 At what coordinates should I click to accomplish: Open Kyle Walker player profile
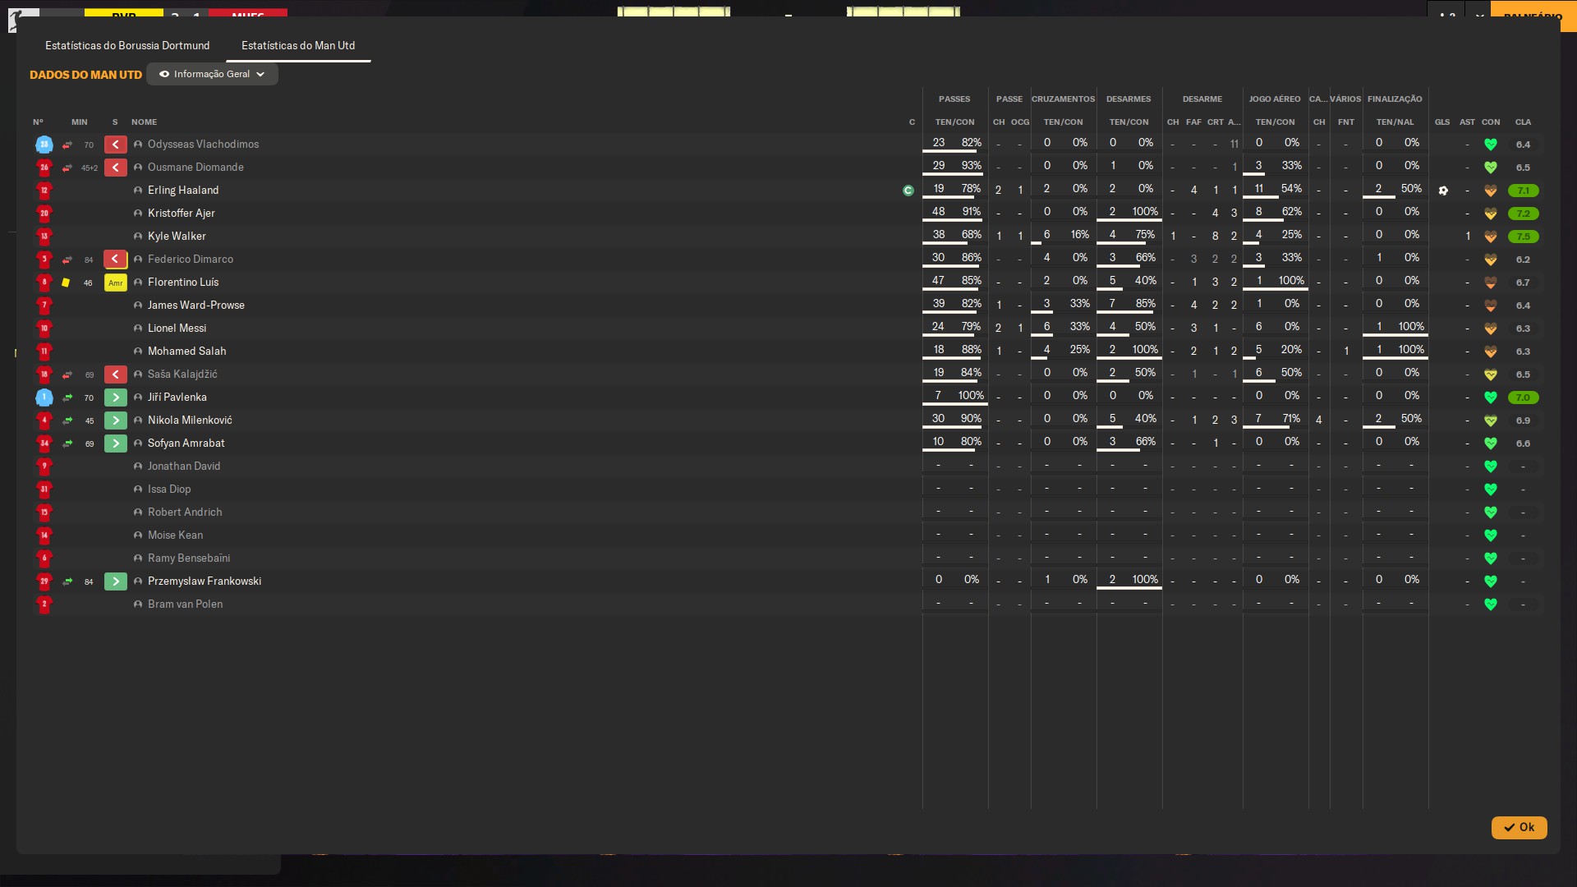(x=177, y=237)
